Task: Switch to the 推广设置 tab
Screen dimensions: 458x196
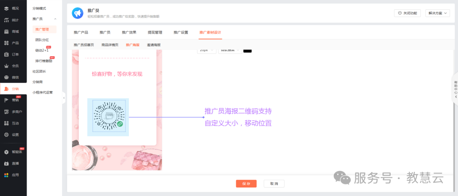Action: [x=181, y=32]
